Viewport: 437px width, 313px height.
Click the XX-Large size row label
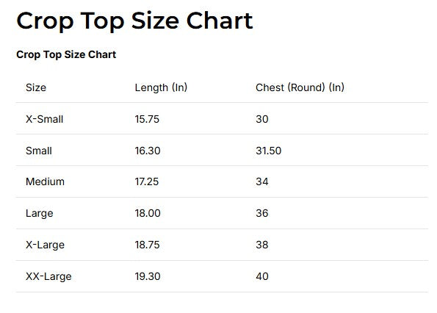click(x=48, y=276)
